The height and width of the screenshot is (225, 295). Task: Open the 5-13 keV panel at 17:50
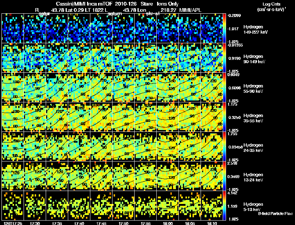[x=124, y=206]
